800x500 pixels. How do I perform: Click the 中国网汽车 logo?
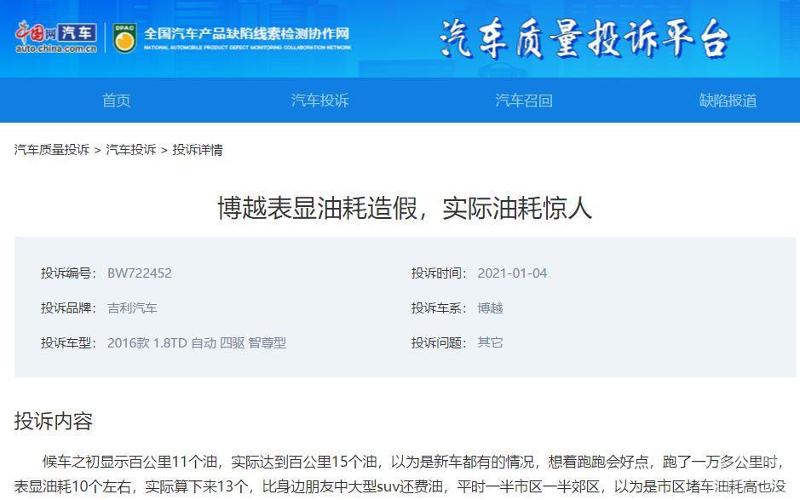click(56, 37)
